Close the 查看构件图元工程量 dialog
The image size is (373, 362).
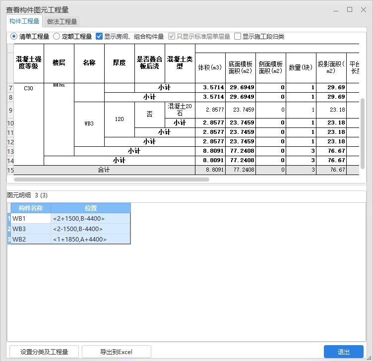click(x=363, y=9)
